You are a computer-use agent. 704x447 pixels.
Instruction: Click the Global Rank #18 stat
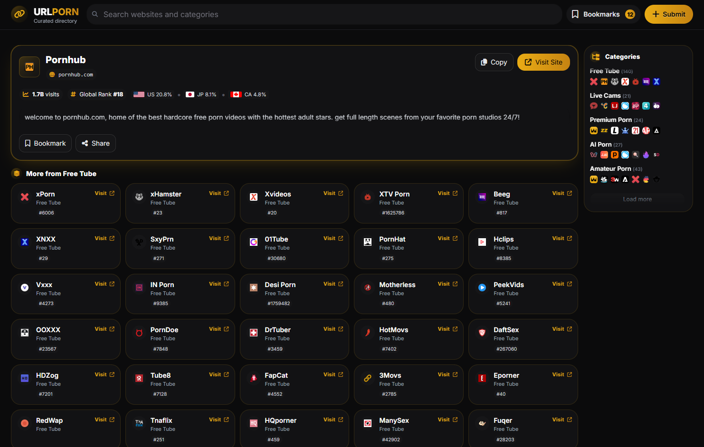[x=97, y=94]
